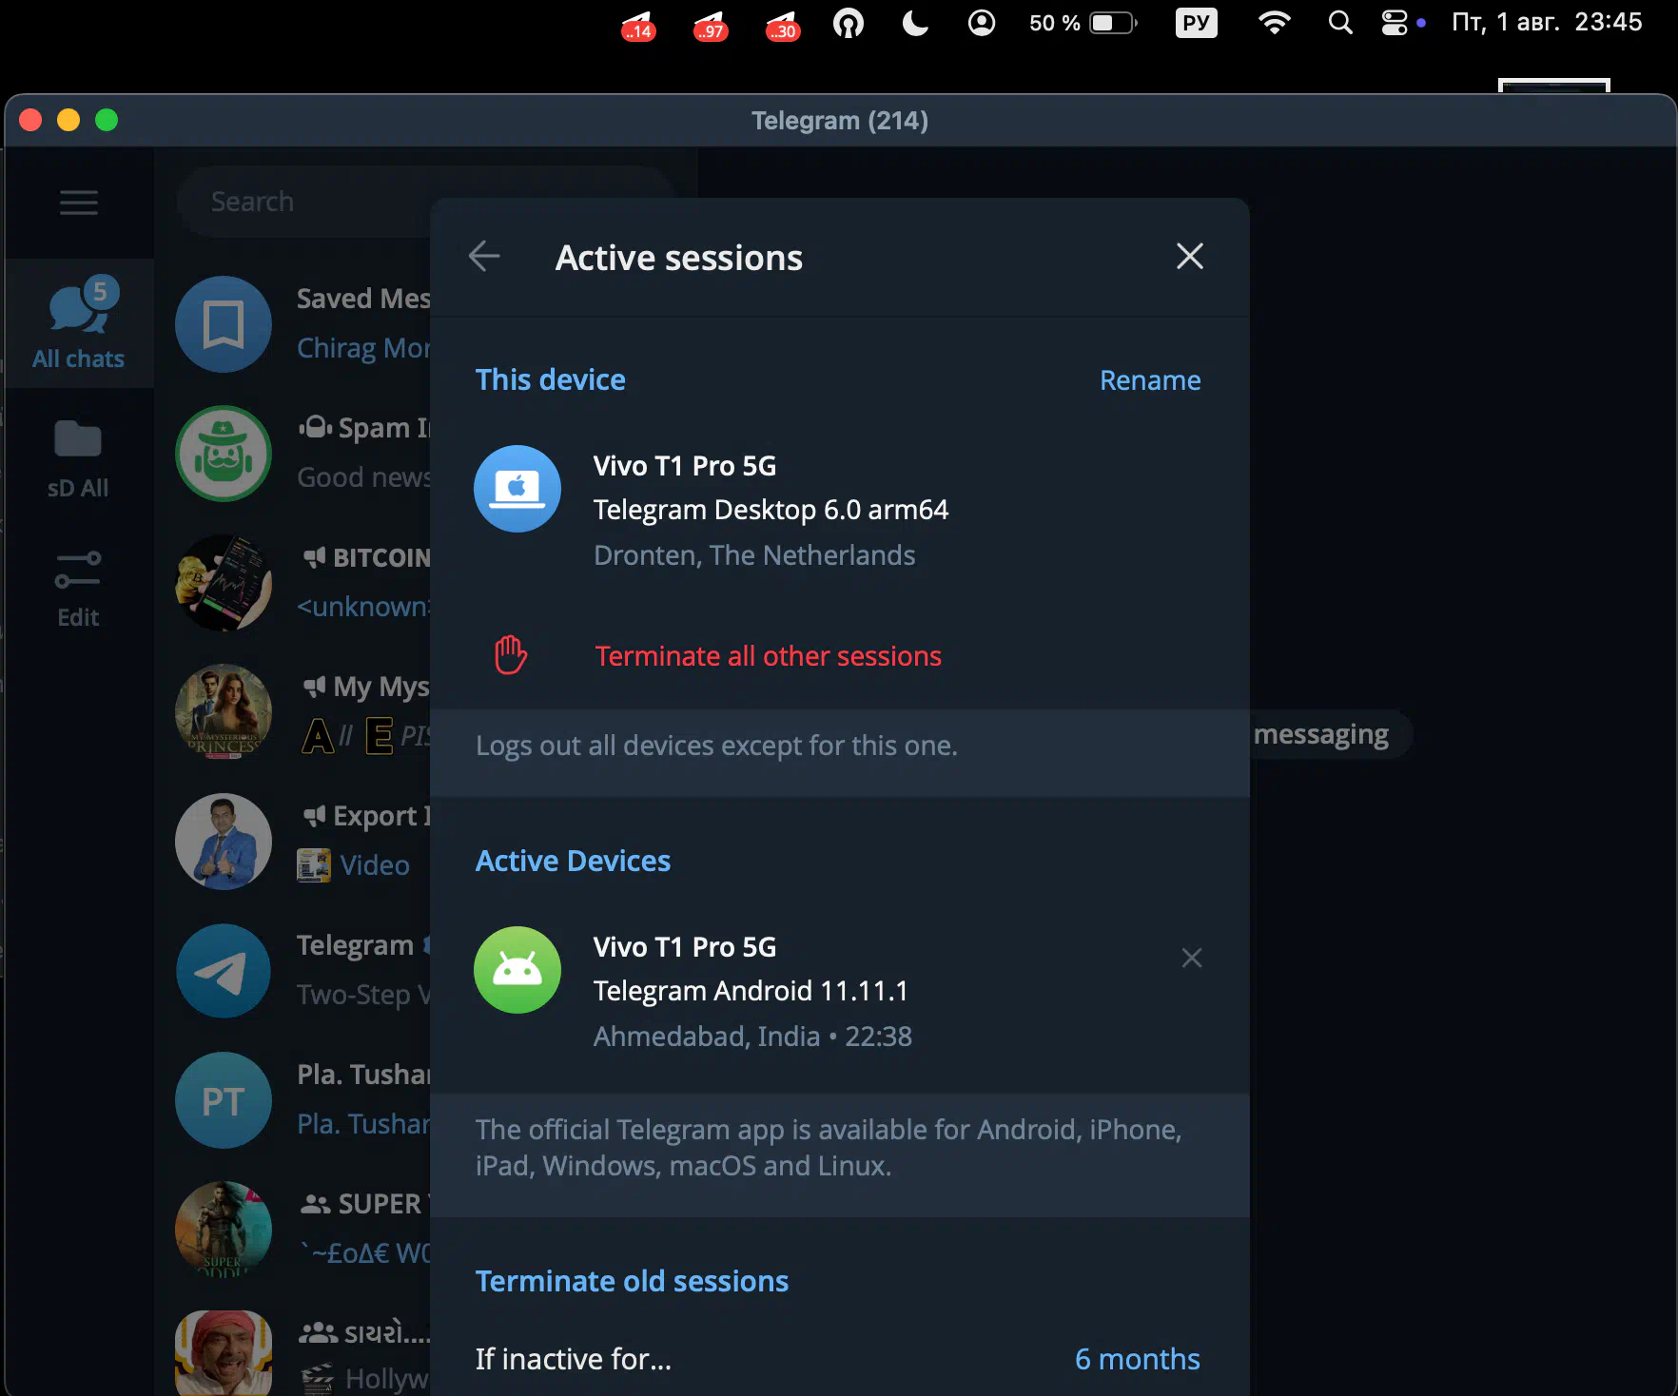Click Rename for this device
1678x1396 pixels.
tap(1149, 380)
